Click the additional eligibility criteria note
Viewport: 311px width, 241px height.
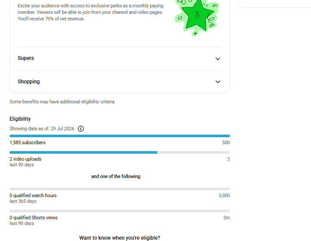pyautogui.click(x=62, y=102)
